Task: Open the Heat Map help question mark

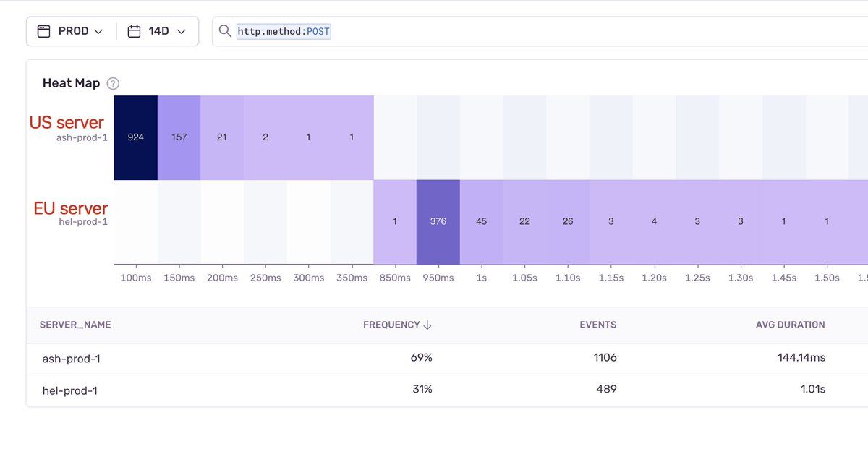Action: [x=113, y=83]
